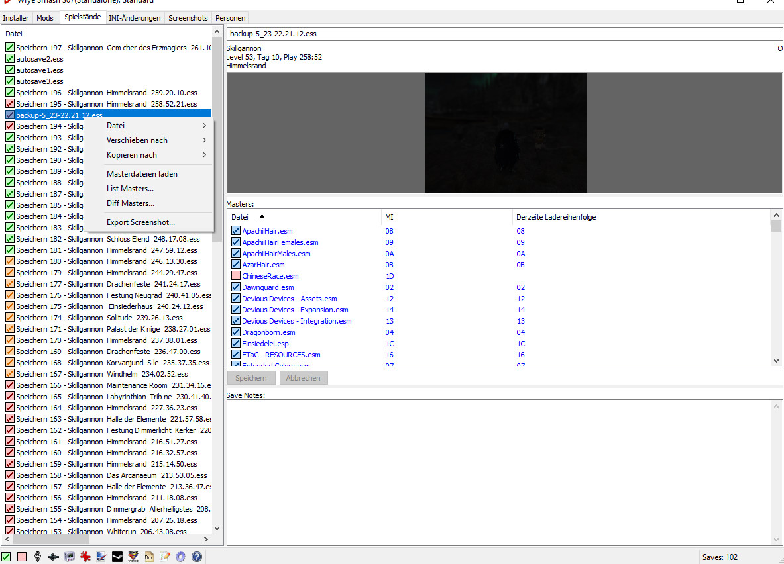Click the notepad with pencil icon
Screen dimensions: 784x564
(165, 557)
